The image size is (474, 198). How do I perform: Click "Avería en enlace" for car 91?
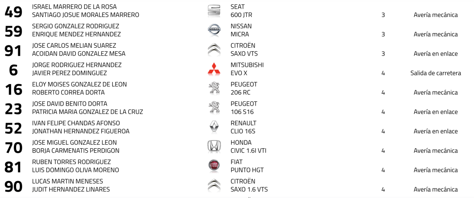tap(436, 54)
